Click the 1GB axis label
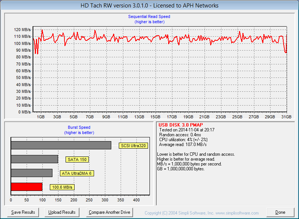This screenshot has width=299, height=219. pos(40,117)
